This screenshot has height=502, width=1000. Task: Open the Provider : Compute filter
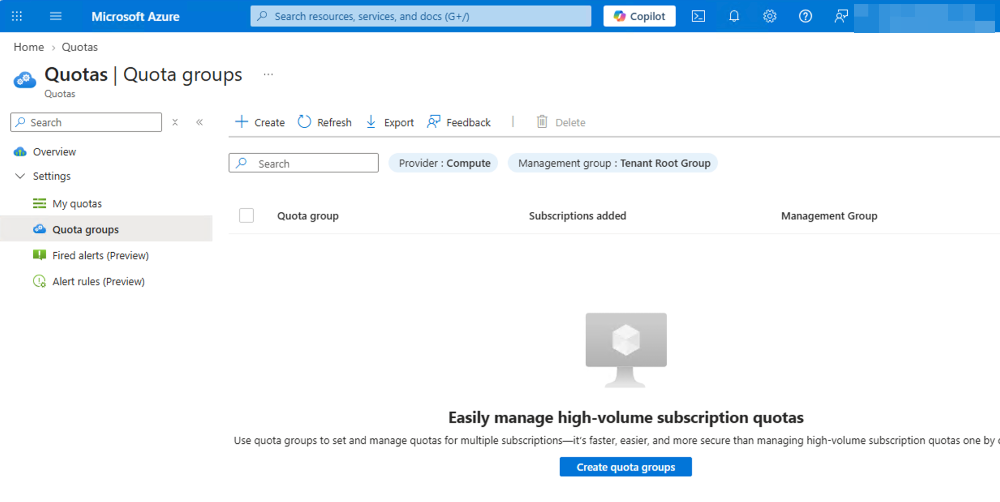click(443, 163)
